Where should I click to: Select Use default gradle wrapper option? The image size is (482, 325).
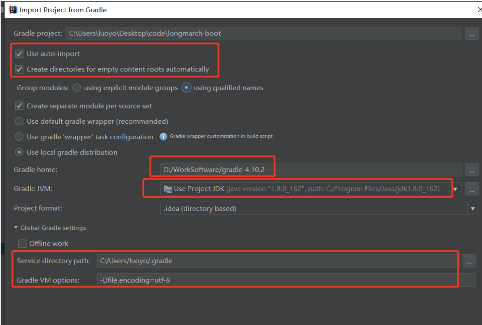(x=19, y=121)
